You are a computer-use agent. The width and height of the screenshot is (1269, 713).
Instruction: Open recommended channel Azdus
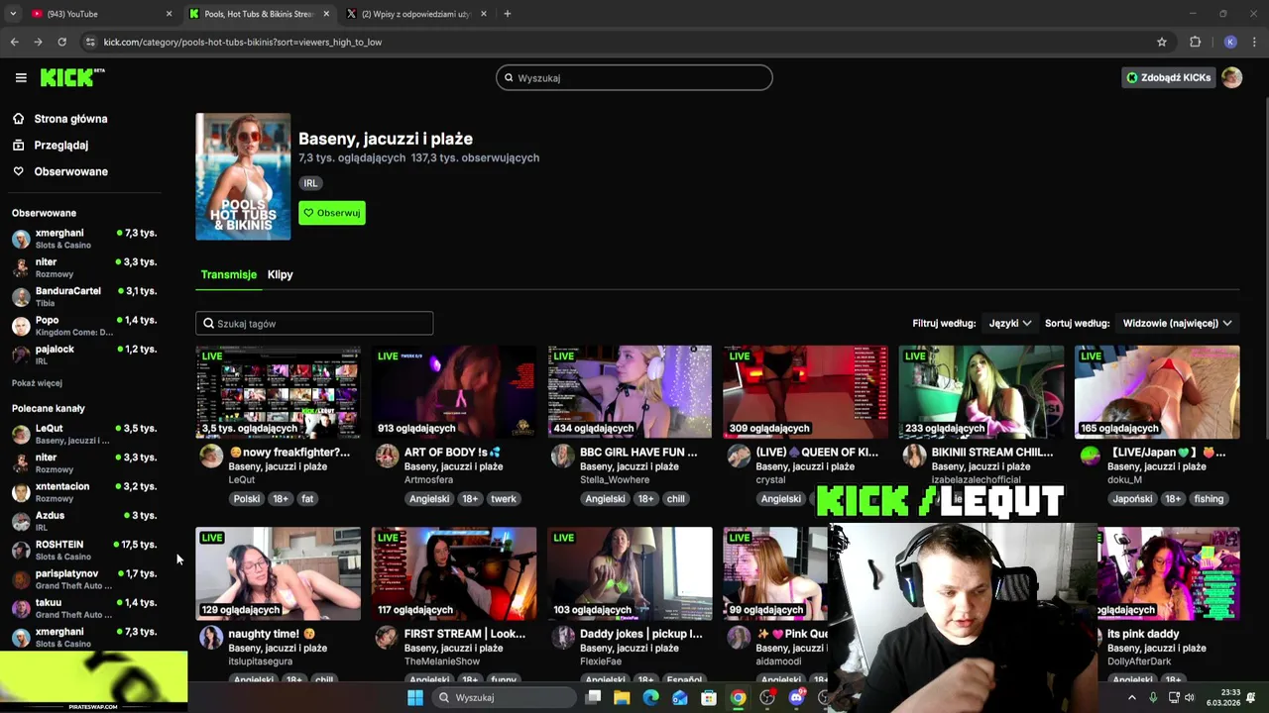84,521
